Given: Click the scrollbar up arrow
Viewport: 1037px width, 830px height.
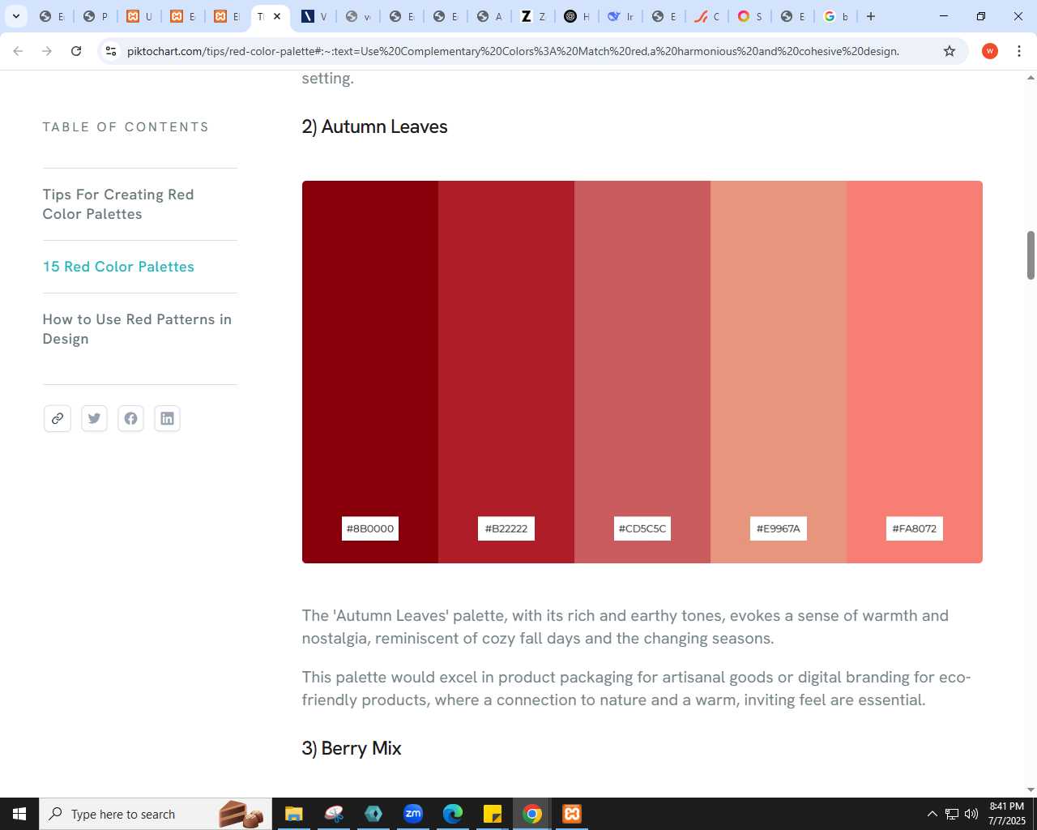Looking at the screenshot, I should (1031, 78).
